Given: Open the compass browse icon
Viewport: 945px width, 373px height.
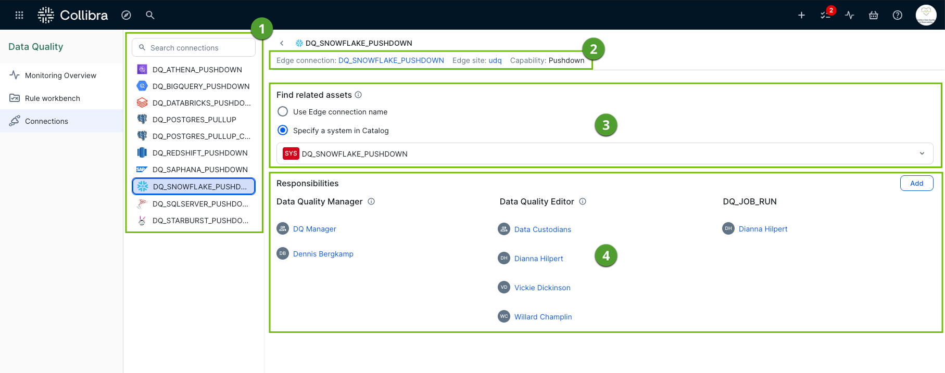Looking at the screenshot, I should (x=126, y=15).
